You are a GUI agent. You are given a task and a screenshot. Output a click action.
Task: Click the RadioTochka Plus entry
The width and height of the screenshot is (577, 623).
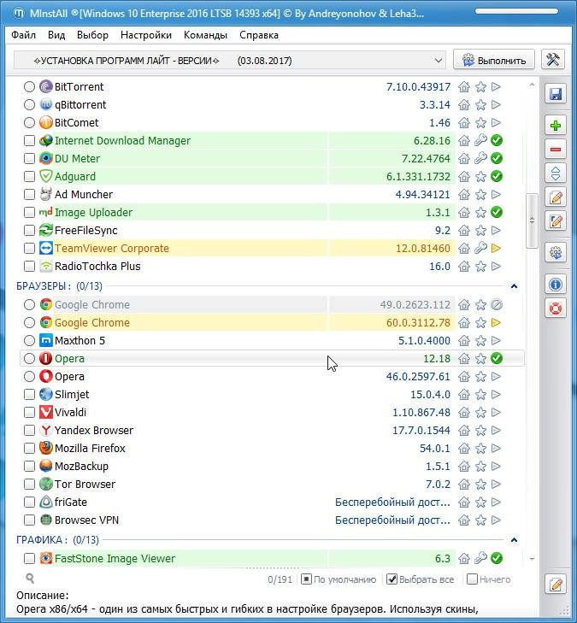click(97, 266)
